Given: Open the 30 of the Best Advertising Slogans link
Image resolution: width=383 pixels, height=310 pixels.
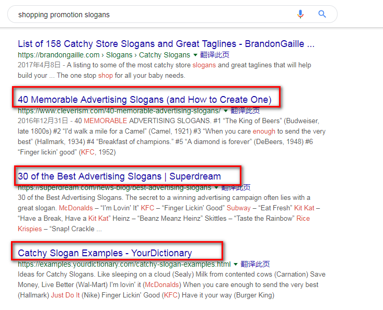Looking at the screenshot, I should coord(119,176).
